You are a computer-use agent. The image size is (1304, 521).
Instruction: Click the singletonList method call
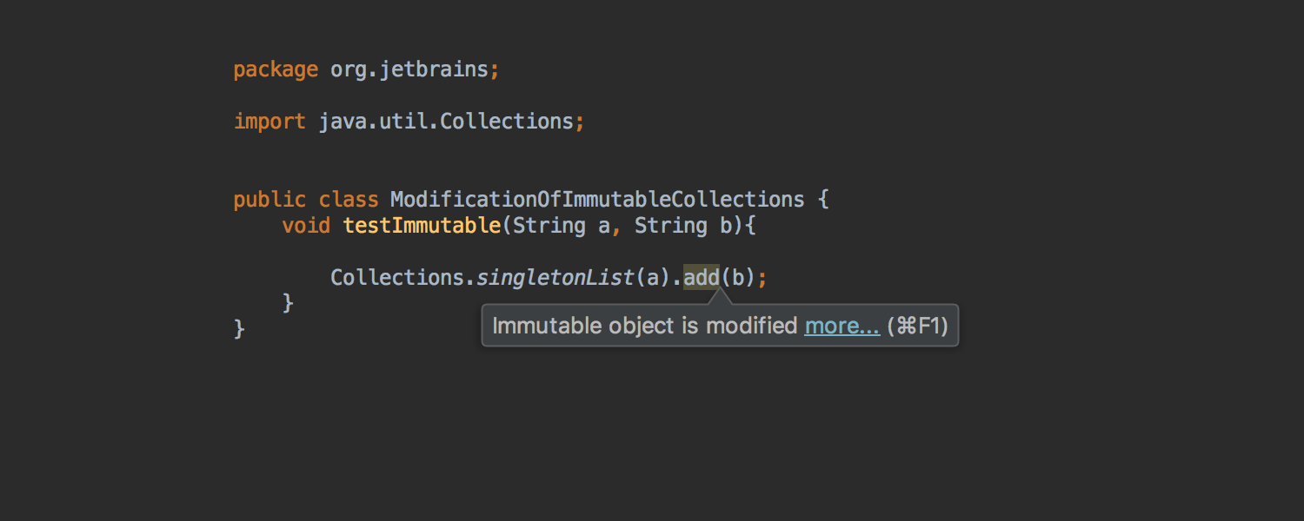tap(556, 278)
